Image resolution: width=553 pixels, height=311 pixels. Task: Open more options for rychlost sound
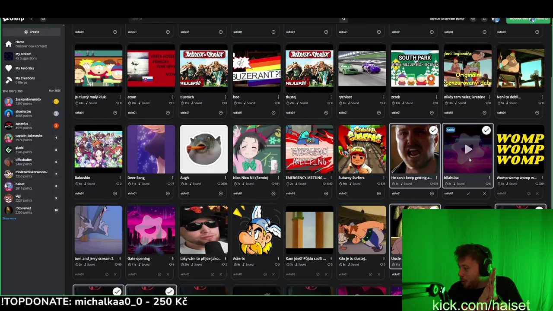pos(384,97)
